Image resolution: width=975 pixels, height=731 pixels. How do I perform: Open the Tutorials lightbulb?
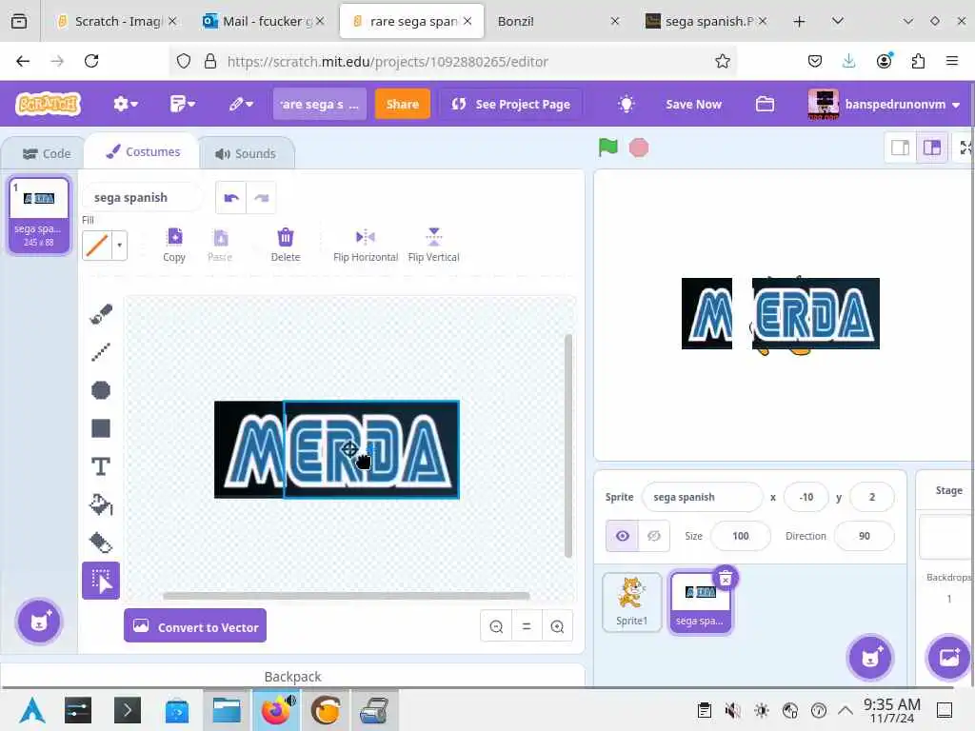coord(627,104)
